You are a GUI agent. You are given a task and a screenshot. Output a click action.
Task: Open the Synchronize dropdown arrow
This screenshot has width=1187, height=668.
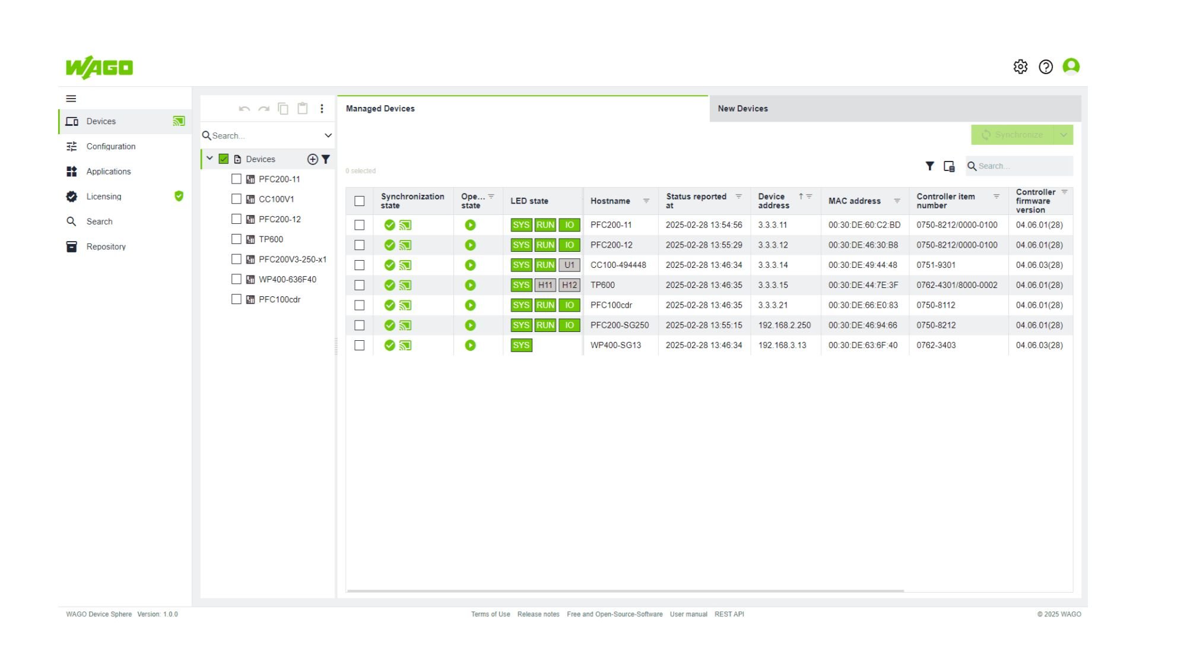tap(1064, 135)
